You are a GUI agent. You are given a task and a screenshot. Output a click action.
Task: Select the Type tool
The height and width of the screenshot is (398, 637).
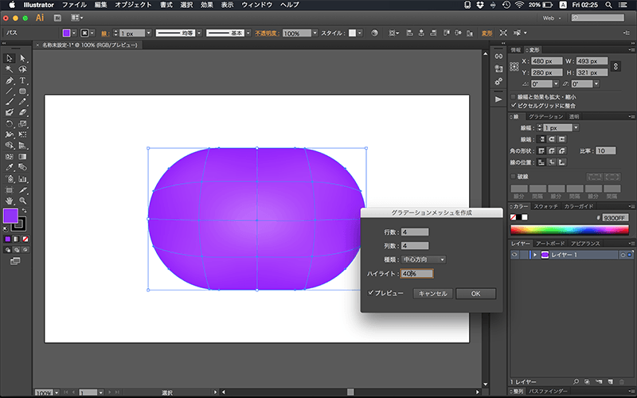tap(23, 80)
